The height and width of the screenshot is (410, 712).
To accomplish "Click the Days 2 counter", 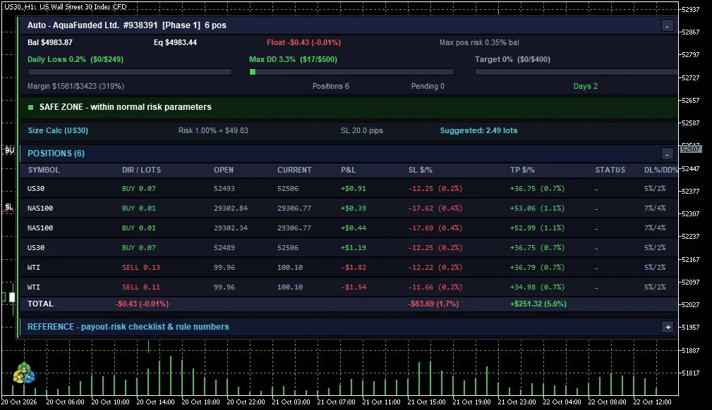I will pyautogui.click(x=585, y=86).
